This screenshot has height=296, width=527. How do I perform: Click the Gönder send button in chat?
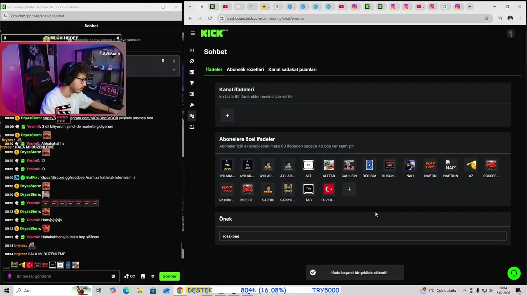[170, 276]
